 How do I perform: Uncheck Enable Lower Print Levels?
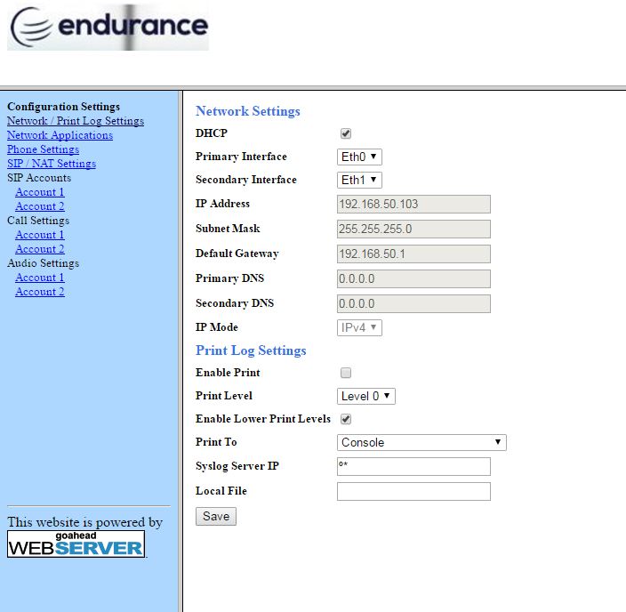(346, 419)
